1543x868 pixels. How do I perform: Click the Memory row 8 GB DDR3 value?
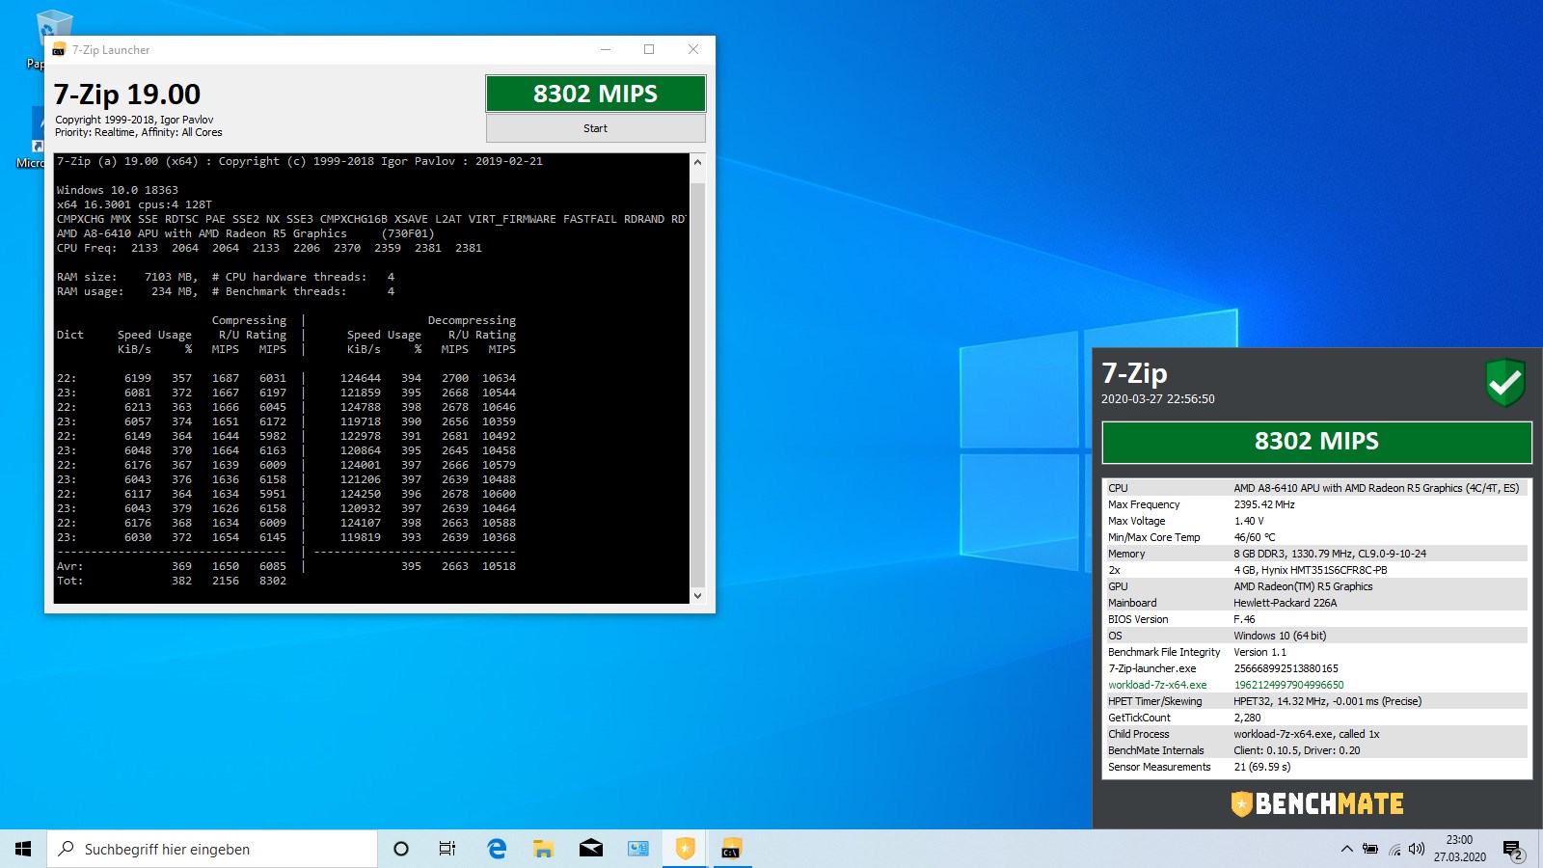click(x=1330, y=554)
